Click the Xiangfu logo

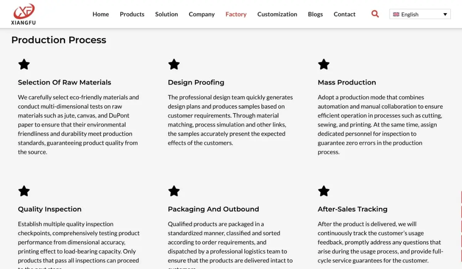(x=24, y=14)
